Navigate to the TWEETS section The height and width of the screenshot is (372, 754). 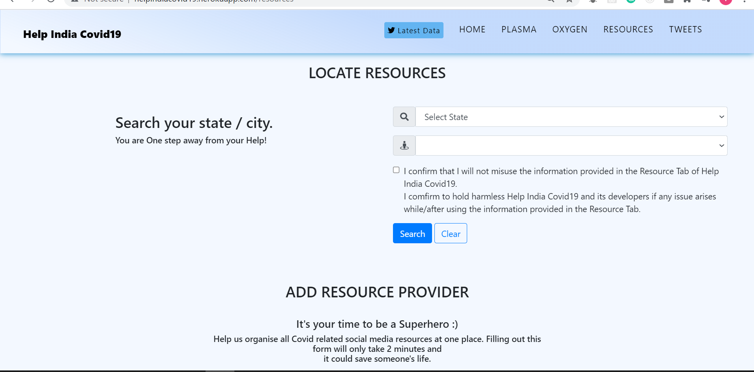pyautogui.click(x=685, y=29)
